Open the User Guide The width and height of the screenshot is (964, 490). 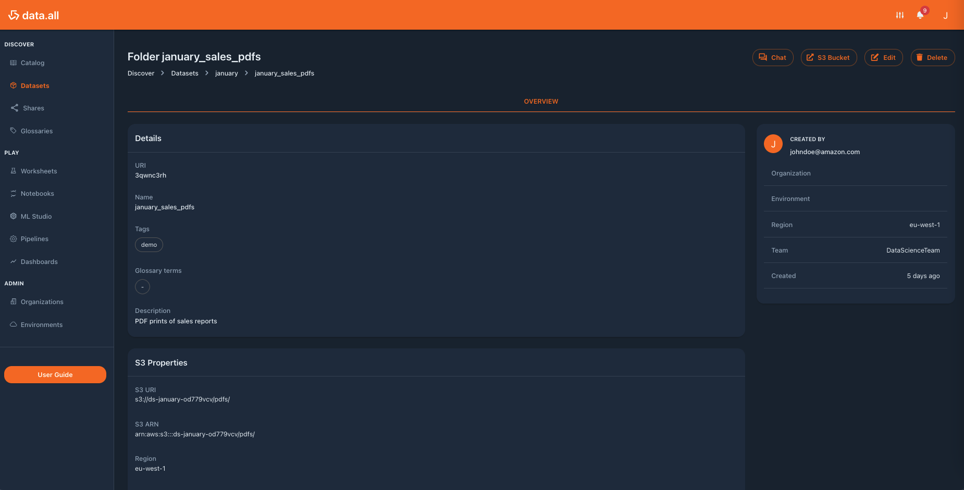click(55, 374)
